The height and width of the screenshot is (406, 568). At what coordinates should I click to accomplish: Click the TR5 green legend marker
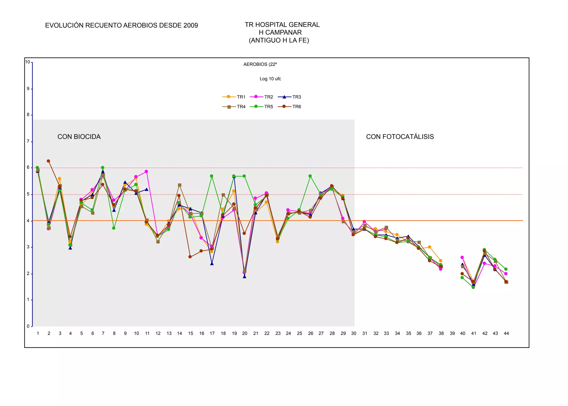click(x=256, y=107)
